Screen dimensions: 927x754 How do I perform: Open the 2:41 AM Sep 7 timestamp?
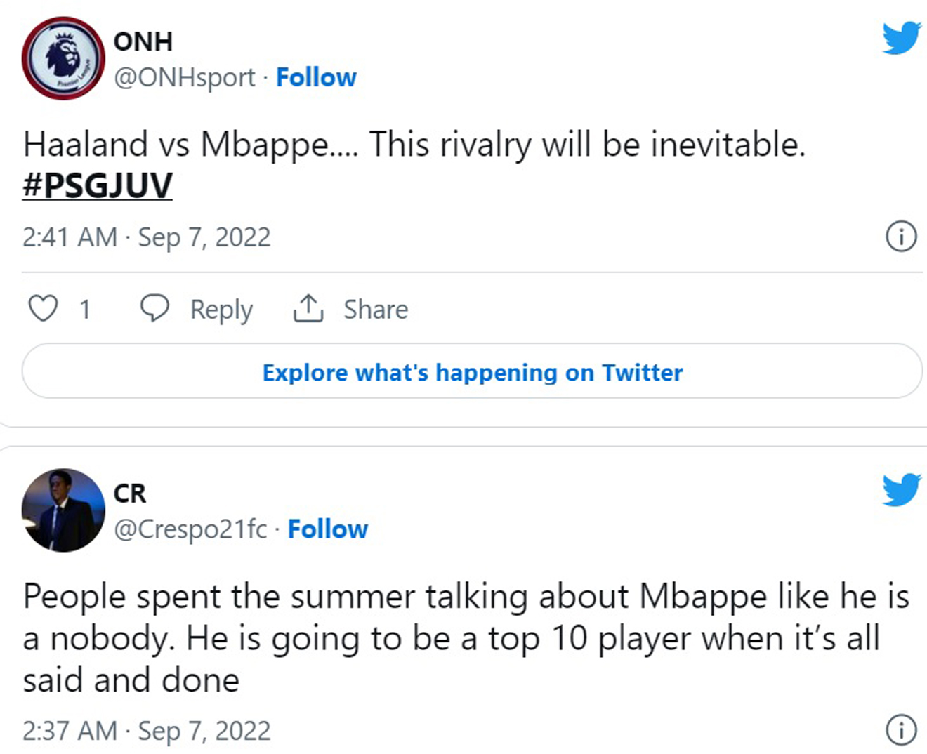[146, 237]
